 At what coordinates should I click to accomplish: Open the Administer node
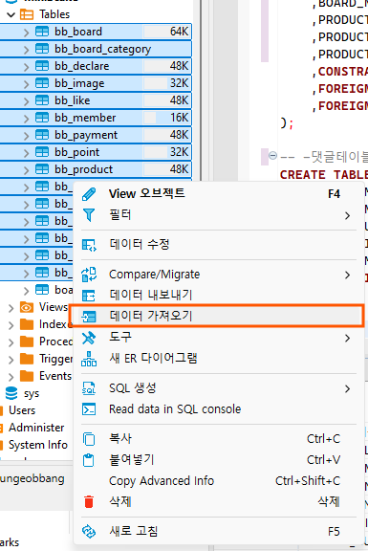(x=36, y=428)
